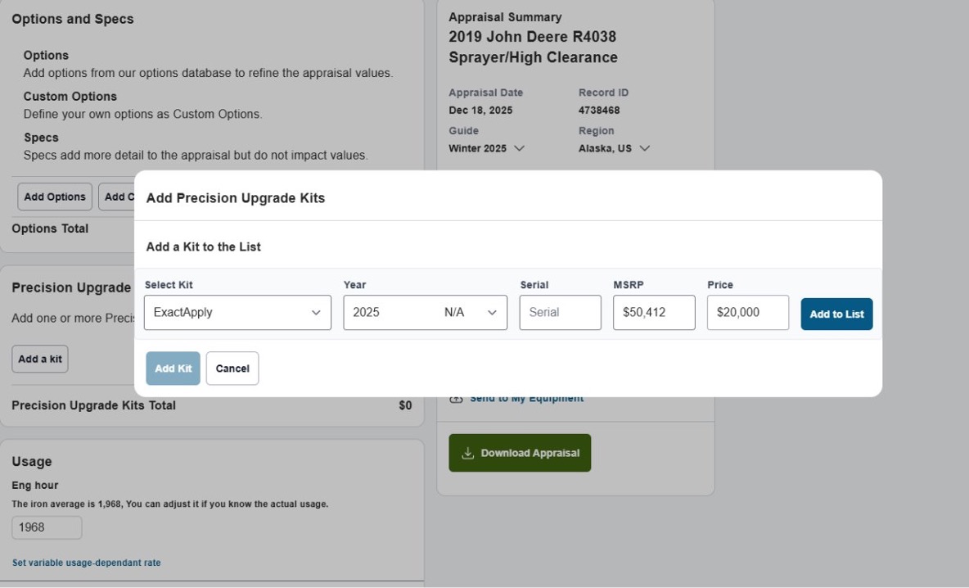Edit the Price value of $20,000
The height and width of the screenshot is (588, 969).
(x=747, y=312)
